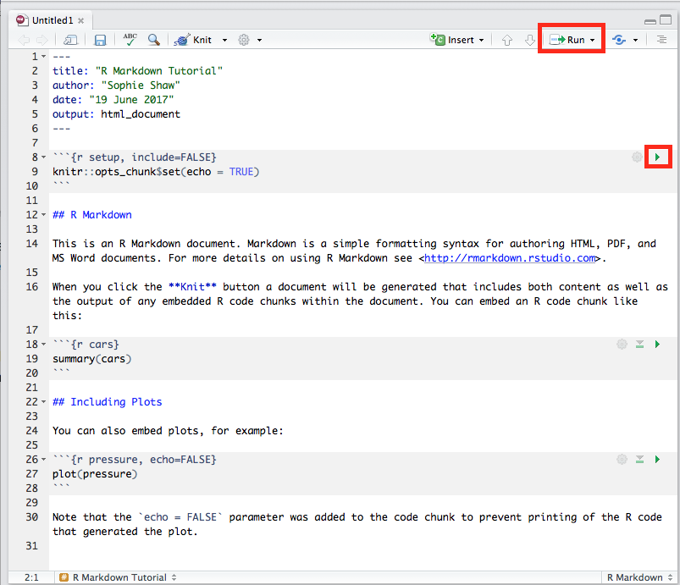The height and width of the screenshot is (585, 680).
Task: Open setup chunk options gear
Action: pos(637,157)
